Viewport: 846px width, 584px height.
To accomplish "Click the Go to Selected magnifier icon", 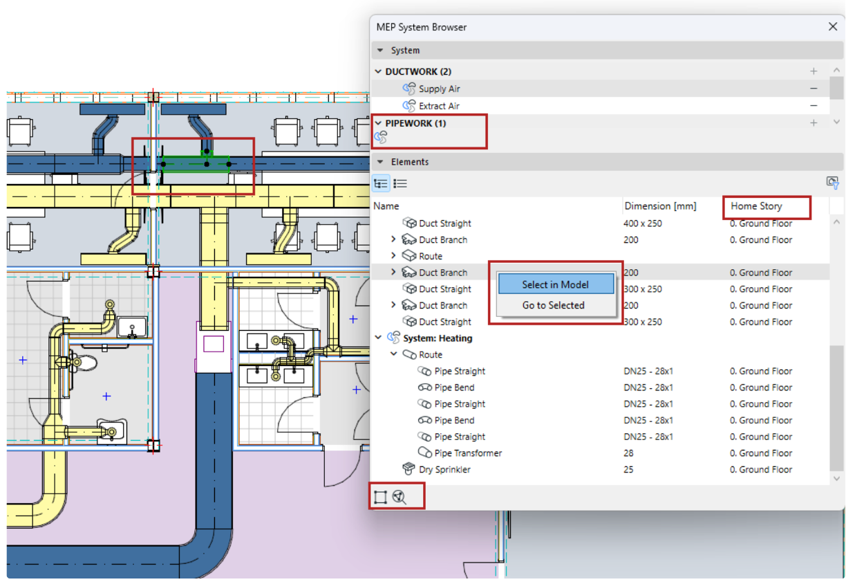I will [x=399, y=497].
